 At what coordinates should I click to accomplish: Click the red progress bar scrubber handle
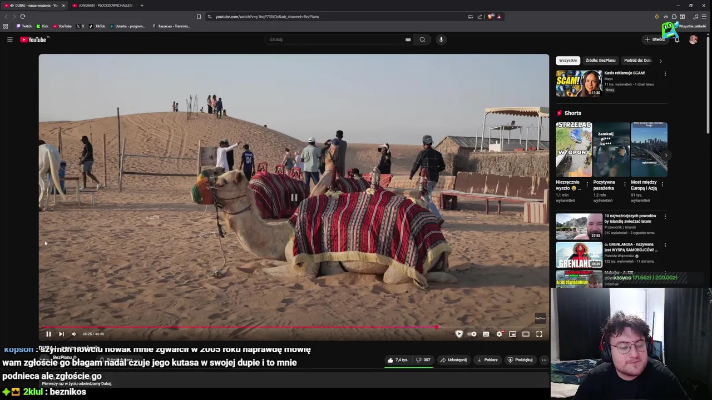pos(437,327)
